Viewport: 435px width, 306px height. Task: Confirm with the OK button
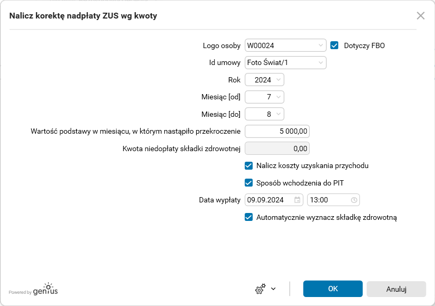click(x=333, y=289)
